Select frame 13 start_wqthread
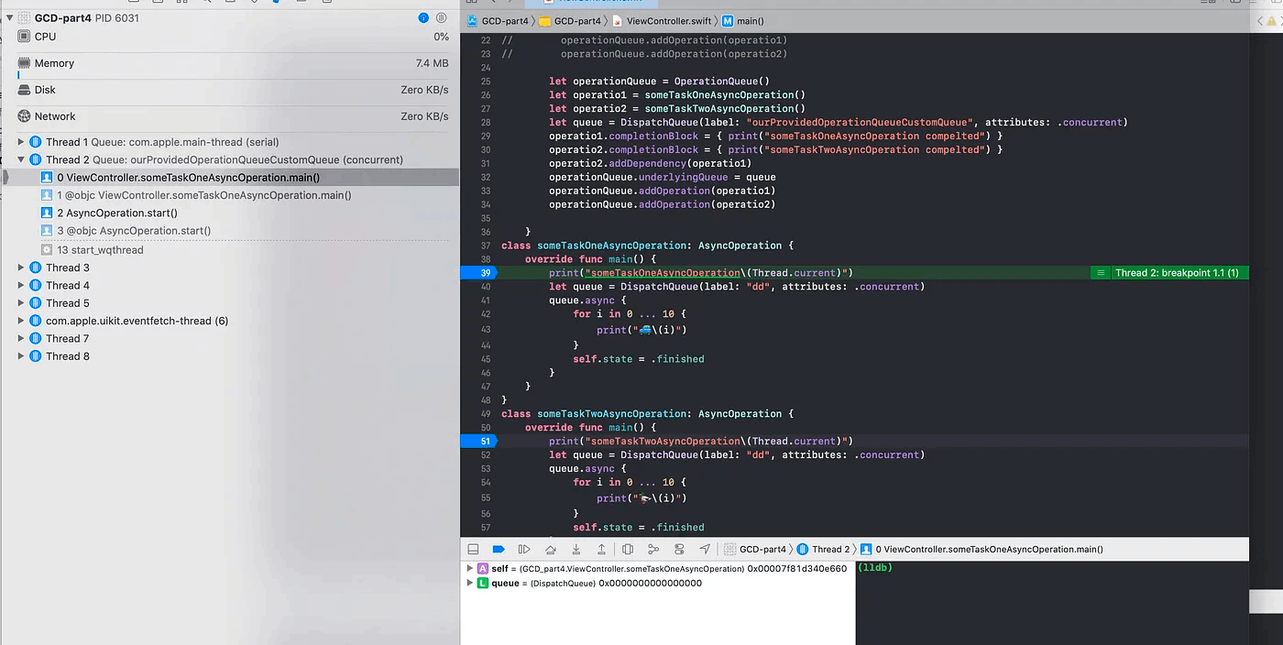Screen dimensions: 1283x645 229,249
